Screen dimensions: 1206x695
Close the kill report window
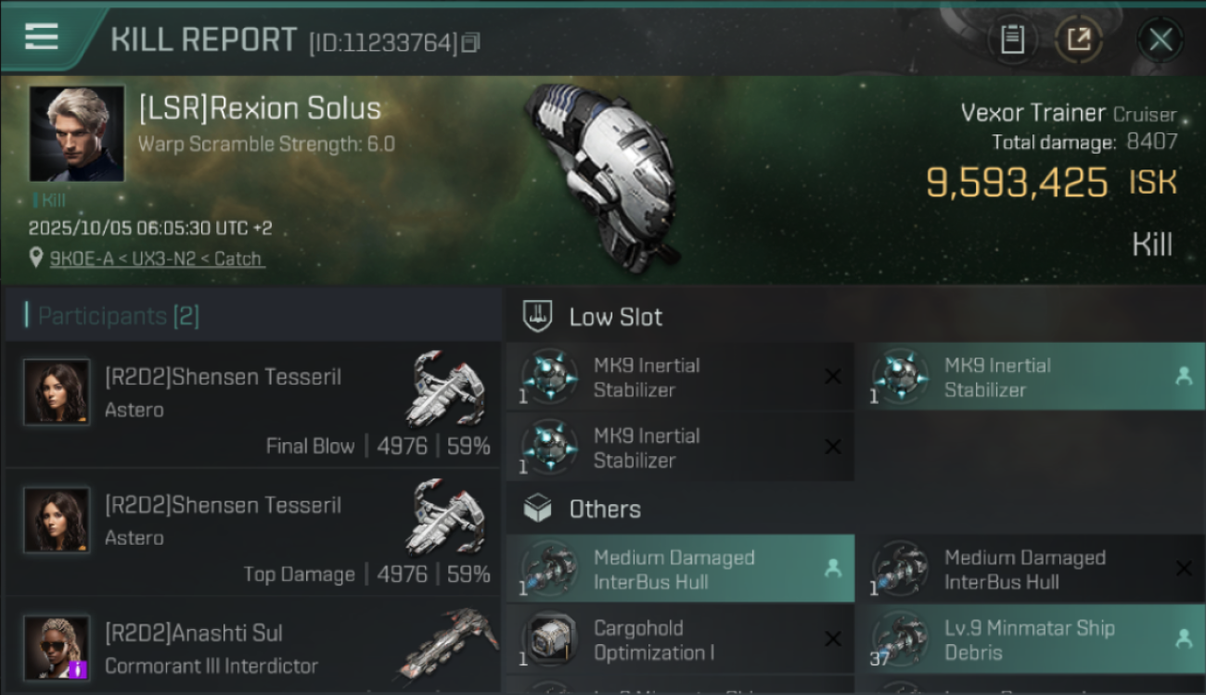[x=1161, y=40]
